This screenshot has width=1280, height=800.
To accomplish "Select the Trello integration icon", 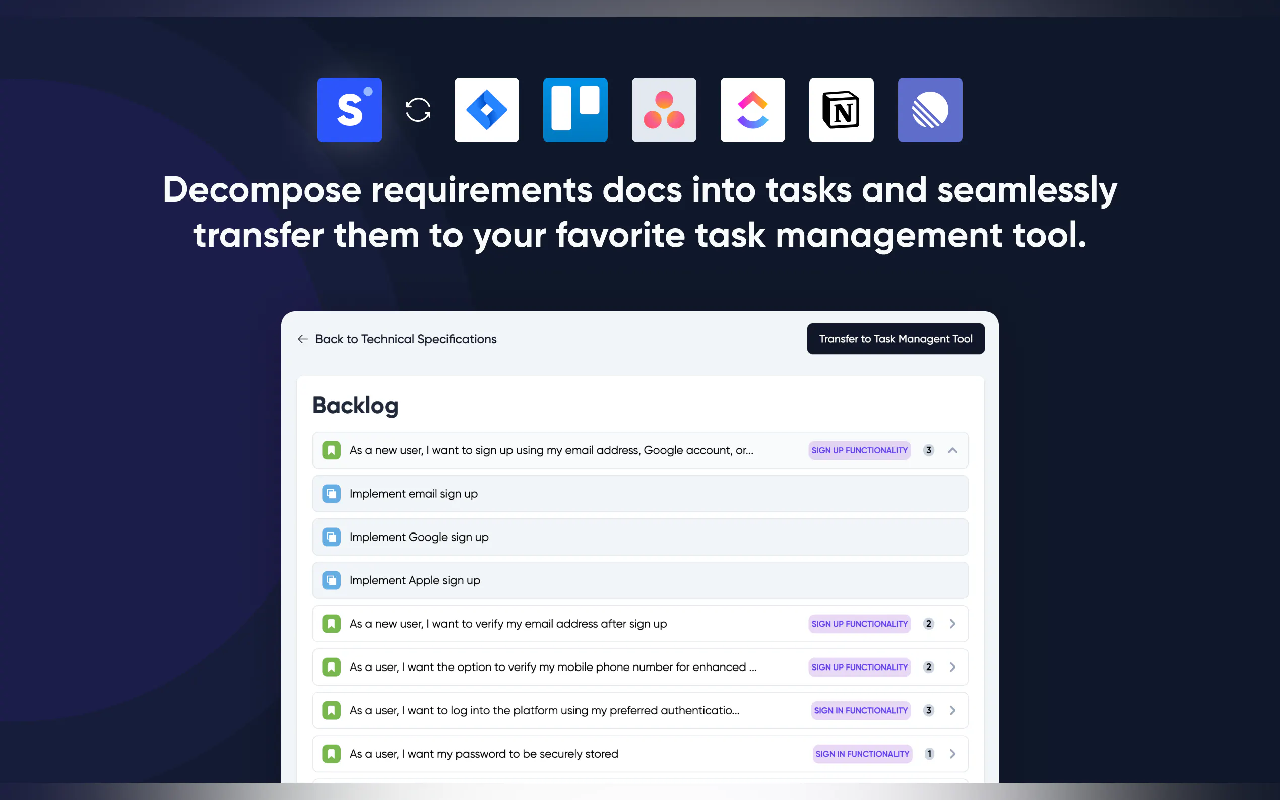I will click(x=575, y=109).
